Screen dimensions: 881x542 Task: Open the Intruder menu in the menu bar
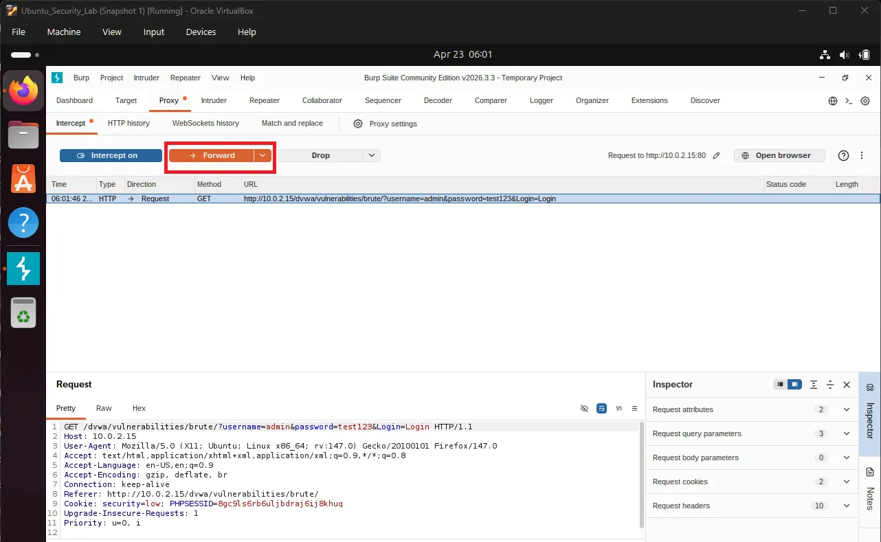[x=146, y=78]
